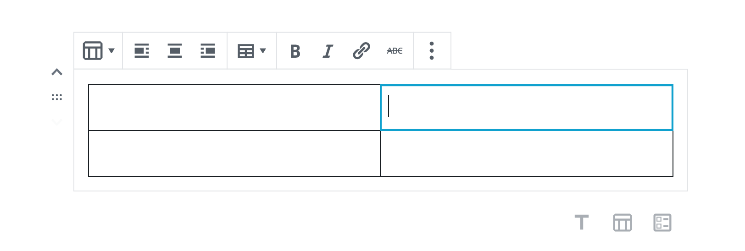The width and height of the screenshot is (745, 251).
Task: Click the top-left table cell
Action: tap(234, 108)
